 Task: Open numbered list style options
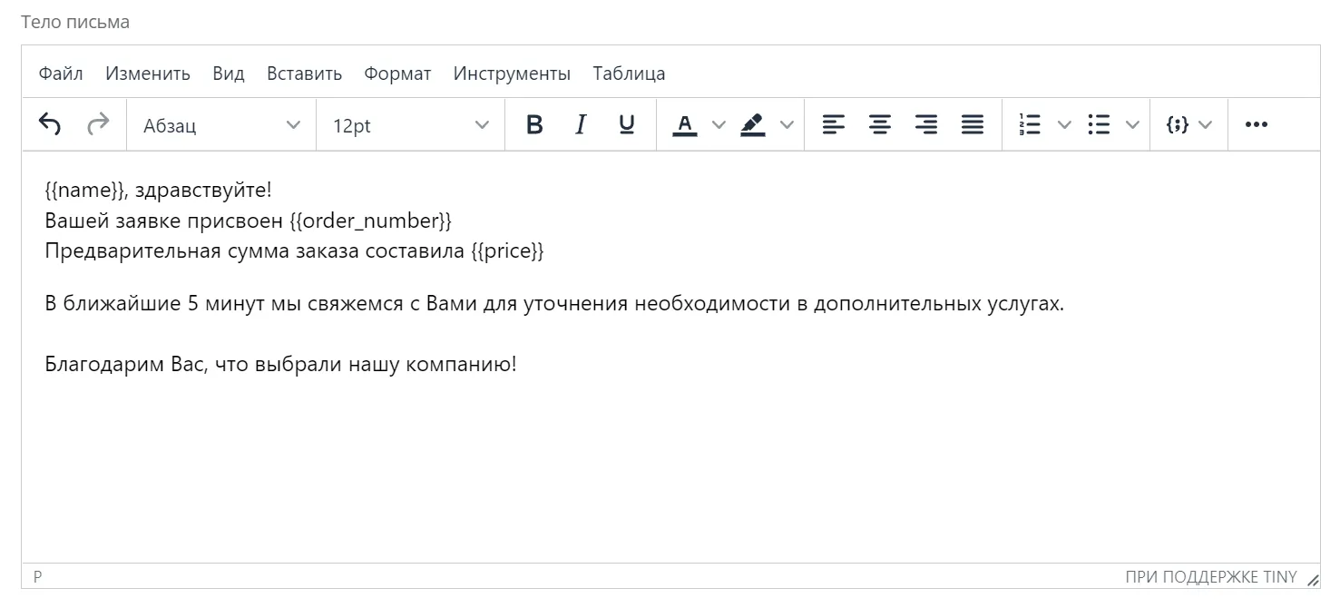tap(1065, 125)
